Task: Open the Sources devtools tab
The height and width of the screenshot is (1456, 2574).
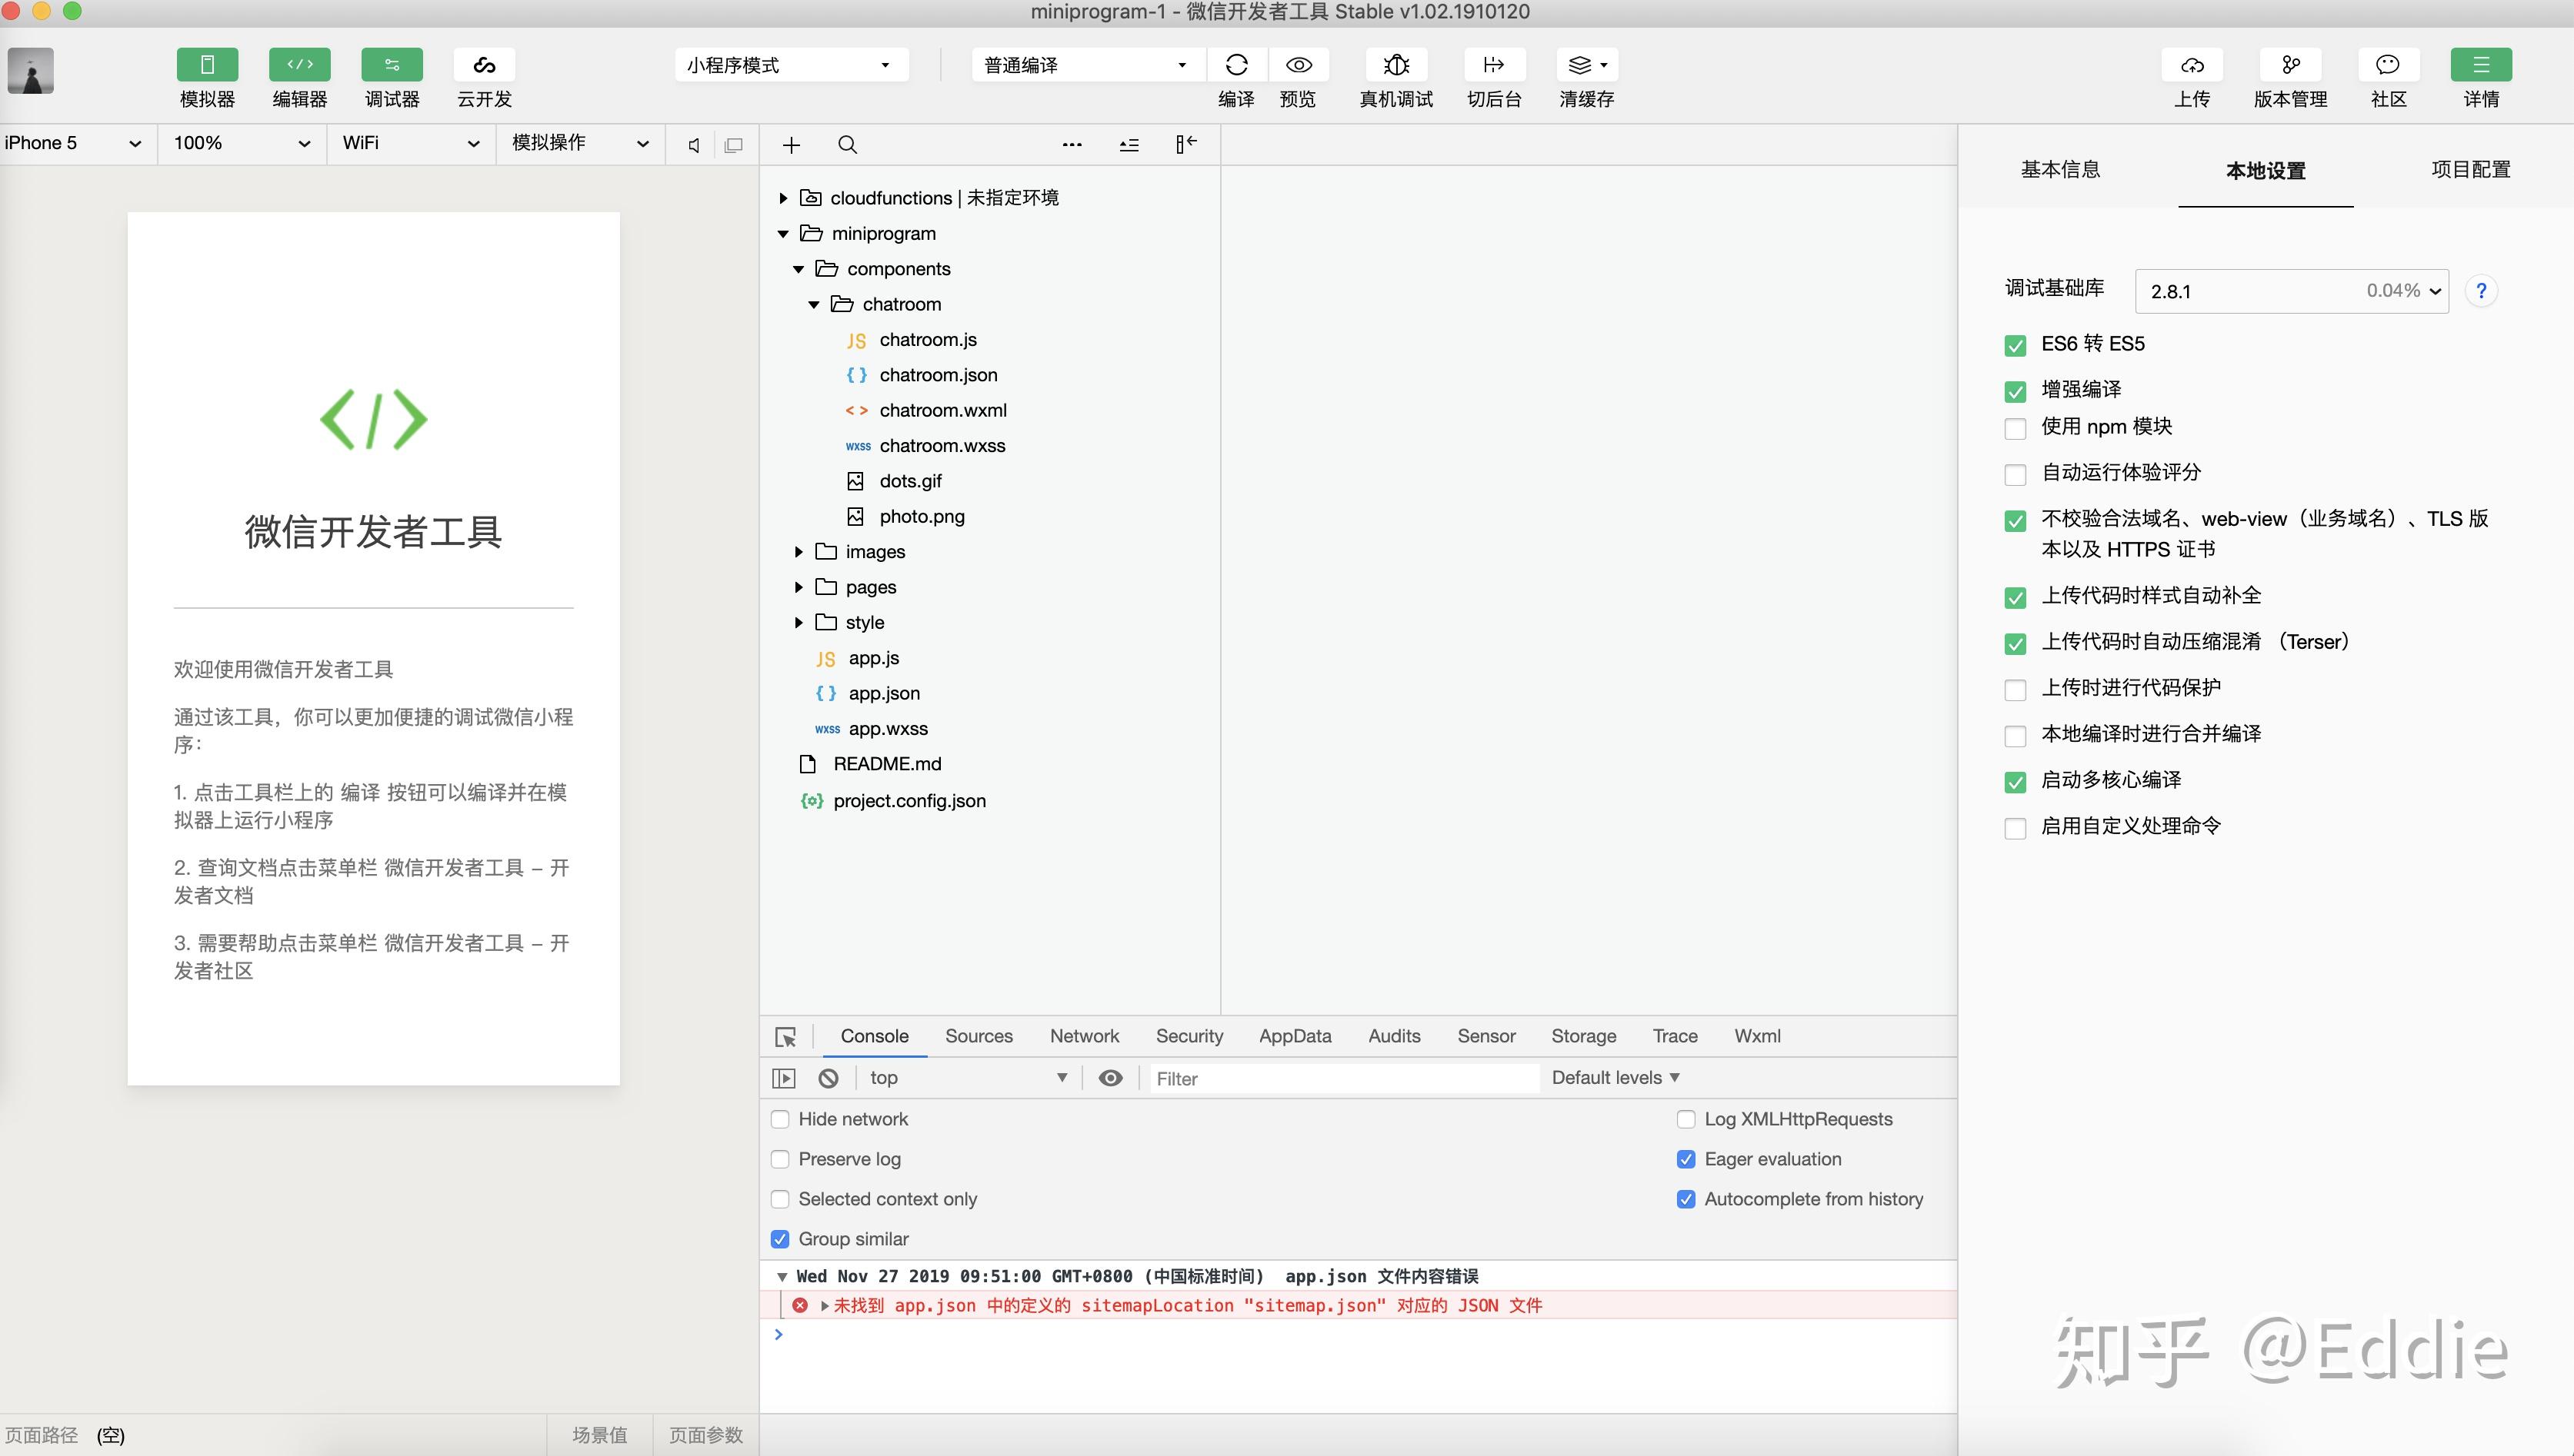Action: (979, 1037)
